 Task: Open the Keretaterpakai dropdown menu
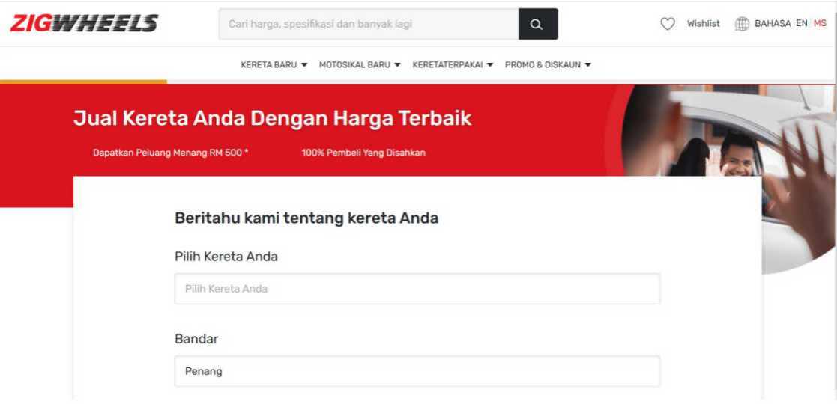[453, 65]
